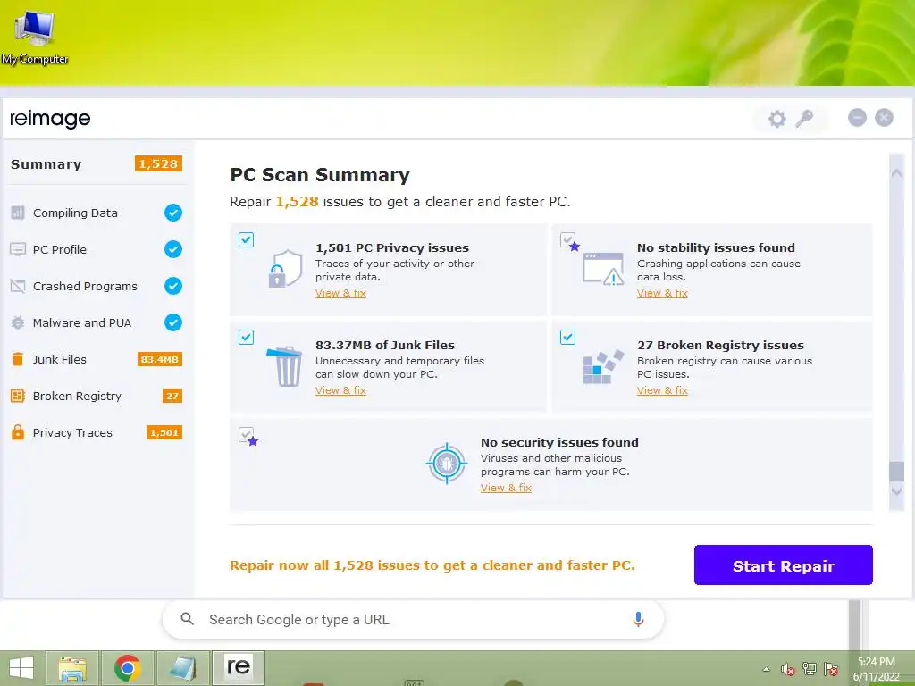Open View & fix for PC Privacy issues
Viewport: 915px width, 686px height.
click(340, 293)
